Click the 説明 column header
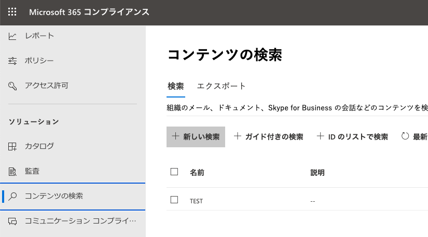Viewport: 428px width, 237px height. (317, 172)
